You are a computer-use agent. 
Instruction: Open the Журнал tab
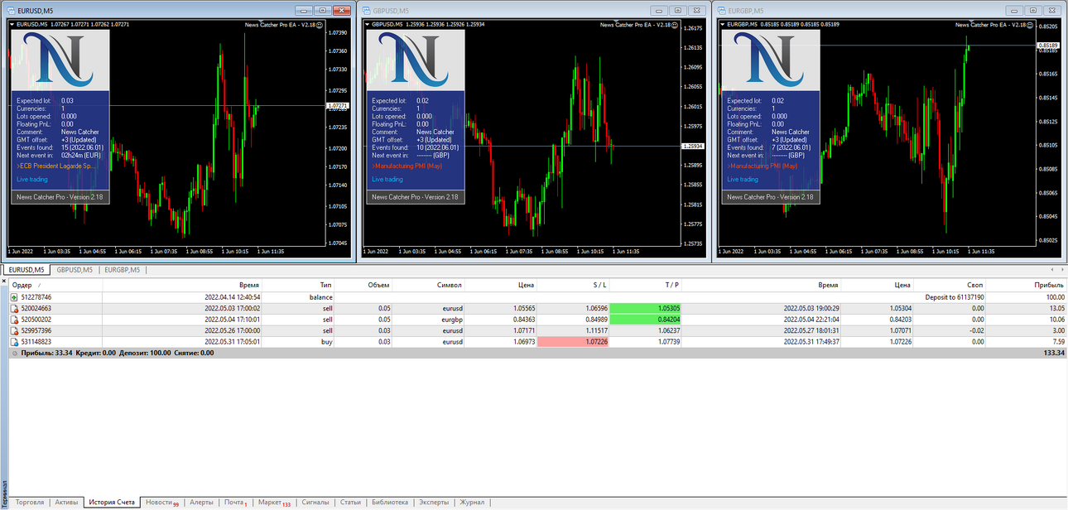point(472,502)
